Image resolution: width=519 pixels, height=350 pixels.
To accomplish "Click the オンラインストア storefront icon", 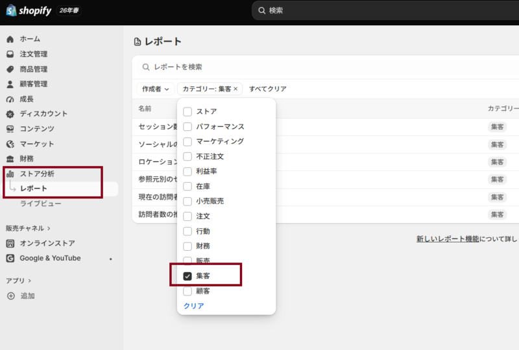I will click(x=10, y=244).
